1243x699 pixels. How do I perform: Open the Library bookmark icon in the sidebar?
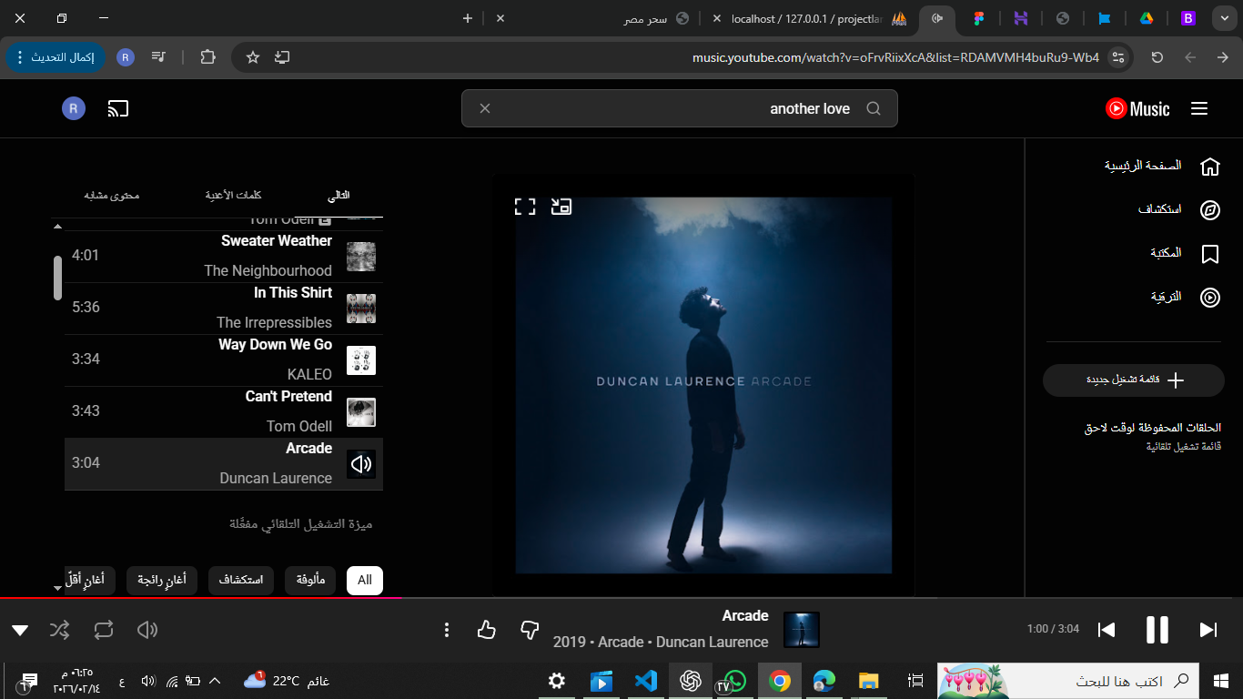pos(1209,254)
